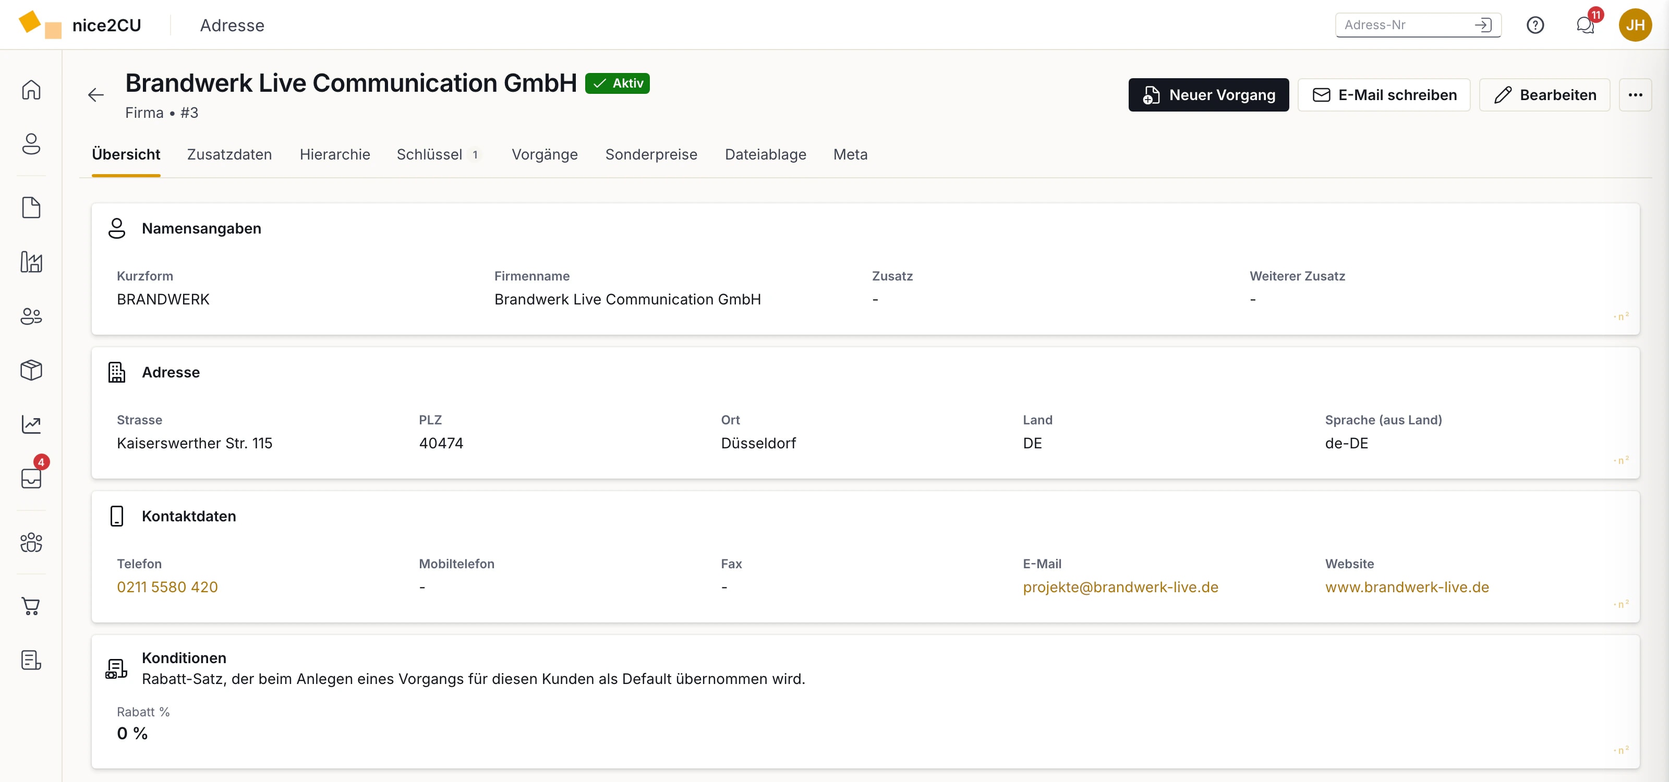Viewport: 1669px width, 782px height.
Task: Click the back arrow beside company name
Action: pos(96,95)
